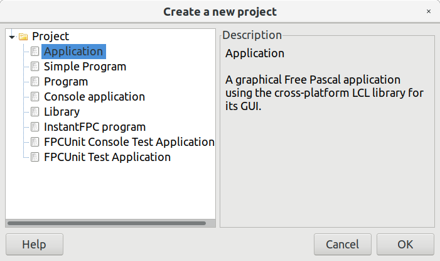Close the Create a new project dialog
This screenshot has height=261, width=440.
point(428,11)
